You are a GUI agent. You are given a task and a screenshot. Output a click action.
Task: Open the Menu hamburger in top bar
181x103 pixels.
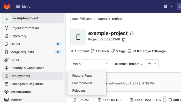pyautogui.click(x=23, y=6)
